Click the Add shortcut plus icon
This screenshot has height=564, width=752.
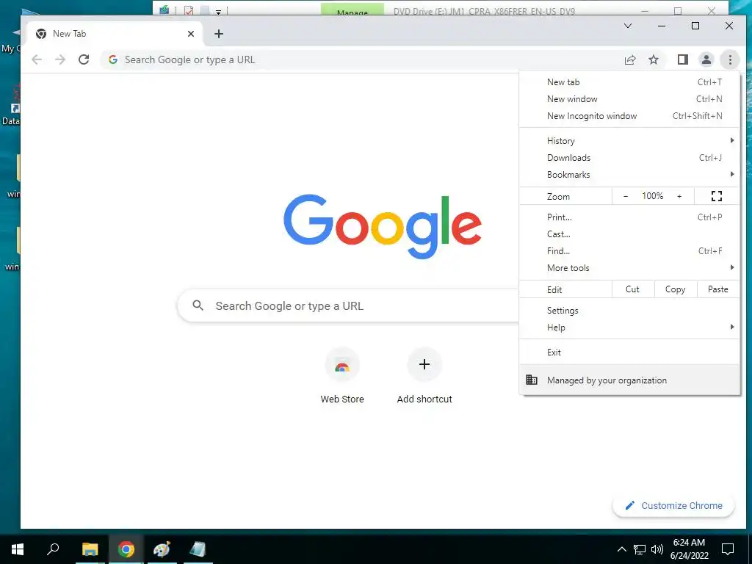point(424,364)
